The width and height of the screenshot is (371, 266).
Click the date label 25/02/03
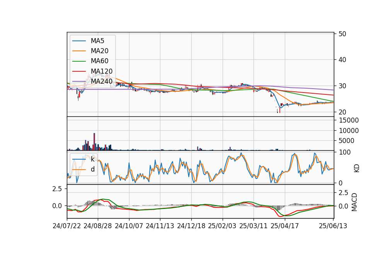pyautogui.click(x=222, y=226)
